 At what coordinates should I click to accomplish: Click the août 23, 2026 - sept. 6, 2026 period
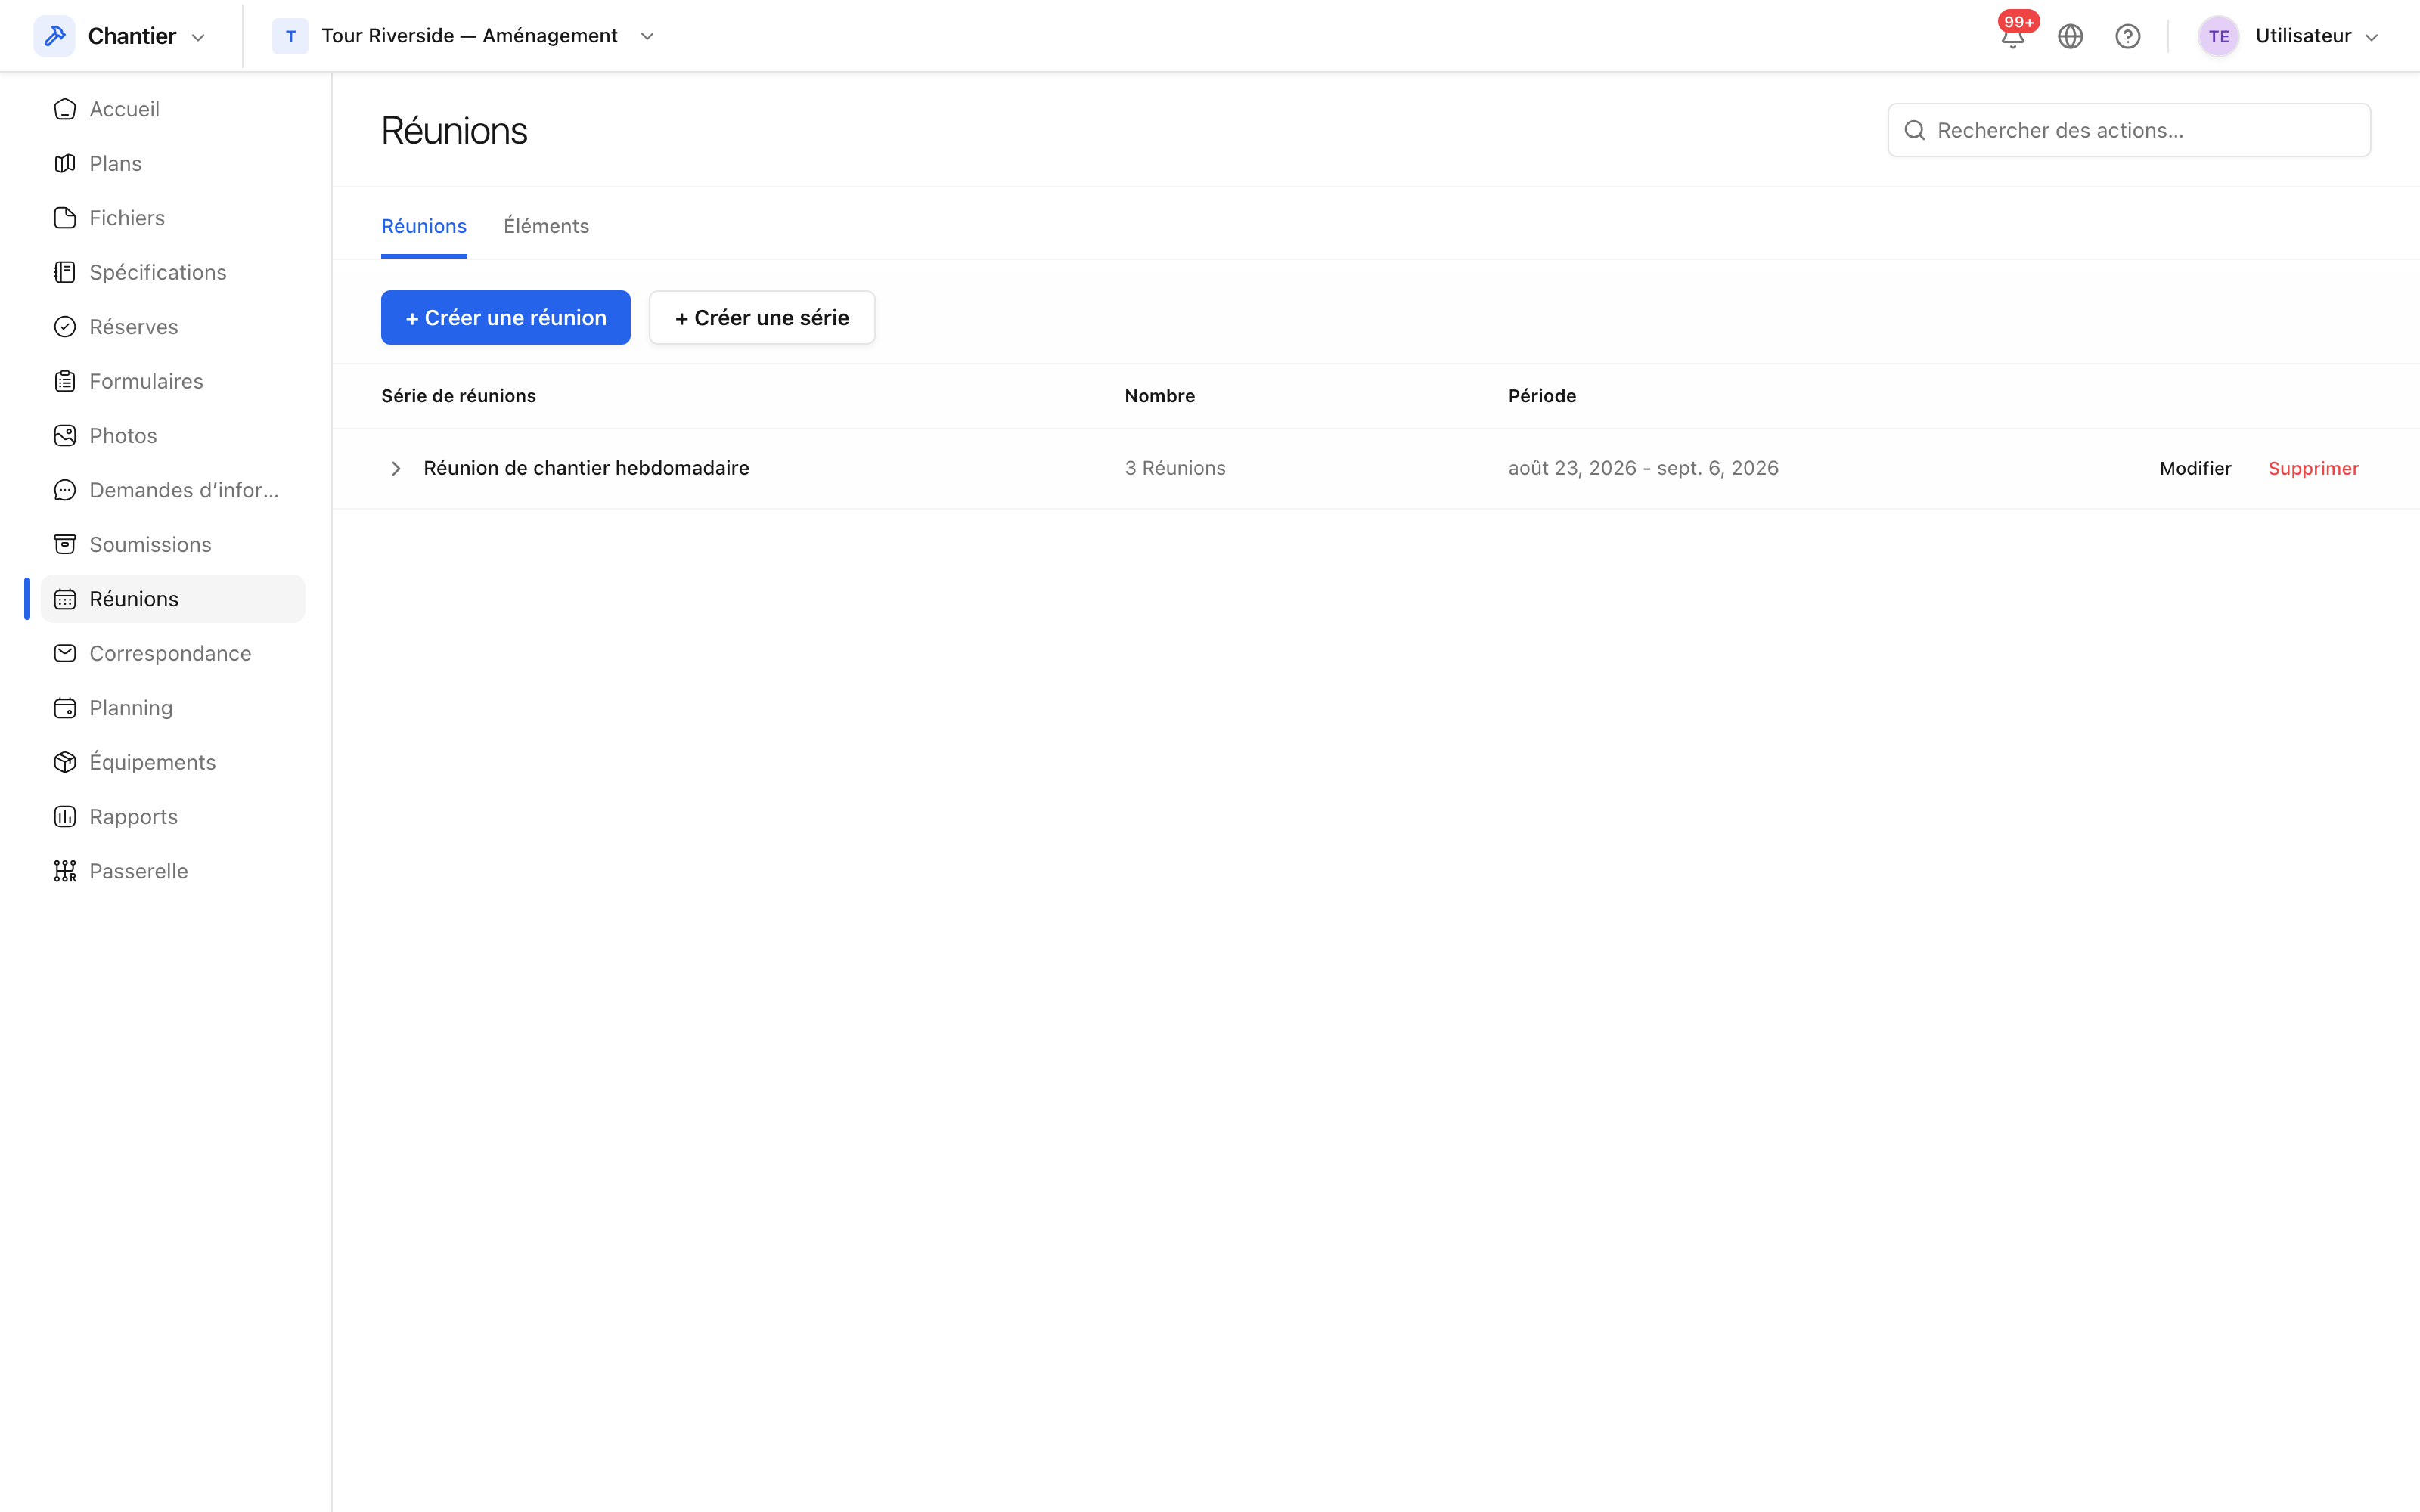coord(1643,468)
